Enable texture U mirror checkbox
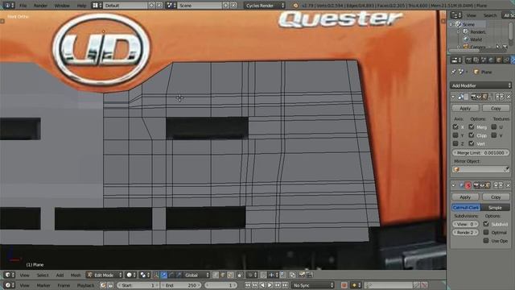 pos(493,127)
